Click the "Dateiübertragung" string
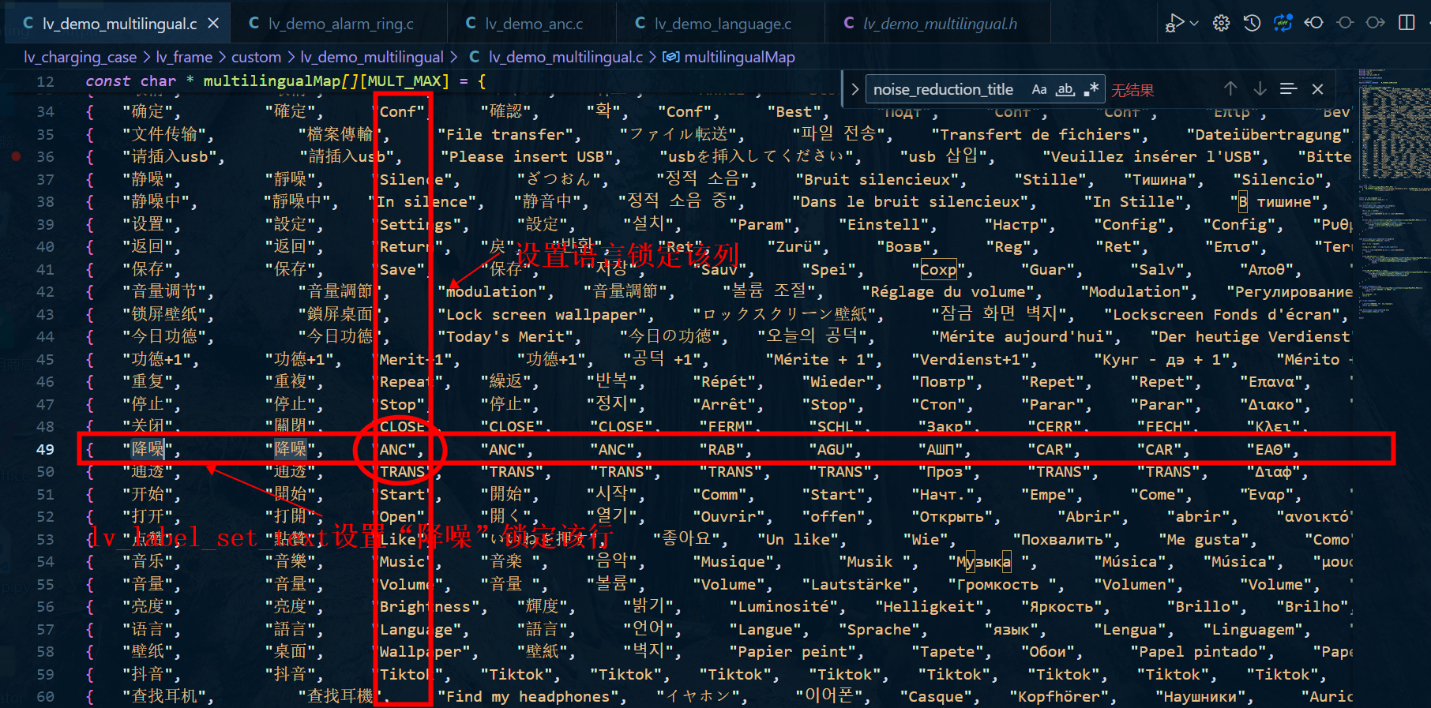The image size is (1431, 708). tap(1268, 134)
